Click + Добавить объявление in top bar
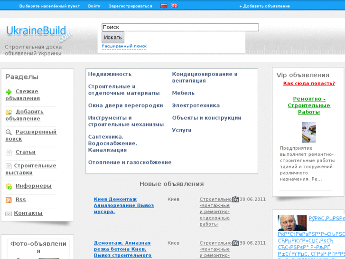 tap(265, 6)
